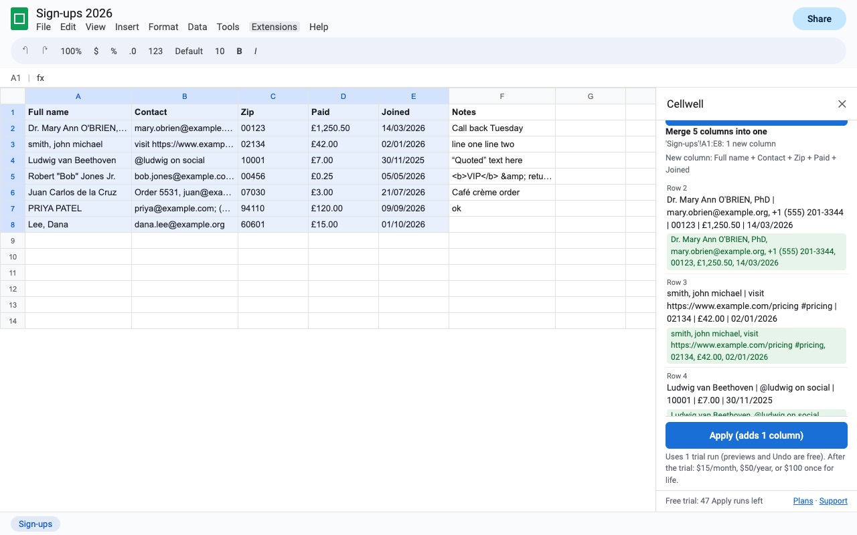Viewport: 857px width, 535px height.
Task: Click the Share button
Action: 820,19
